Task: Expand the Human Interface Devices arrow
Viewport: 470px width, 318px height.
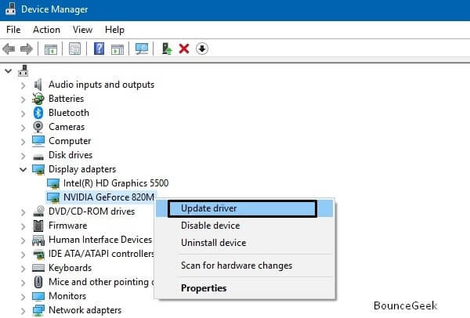Action: [23, 240]
